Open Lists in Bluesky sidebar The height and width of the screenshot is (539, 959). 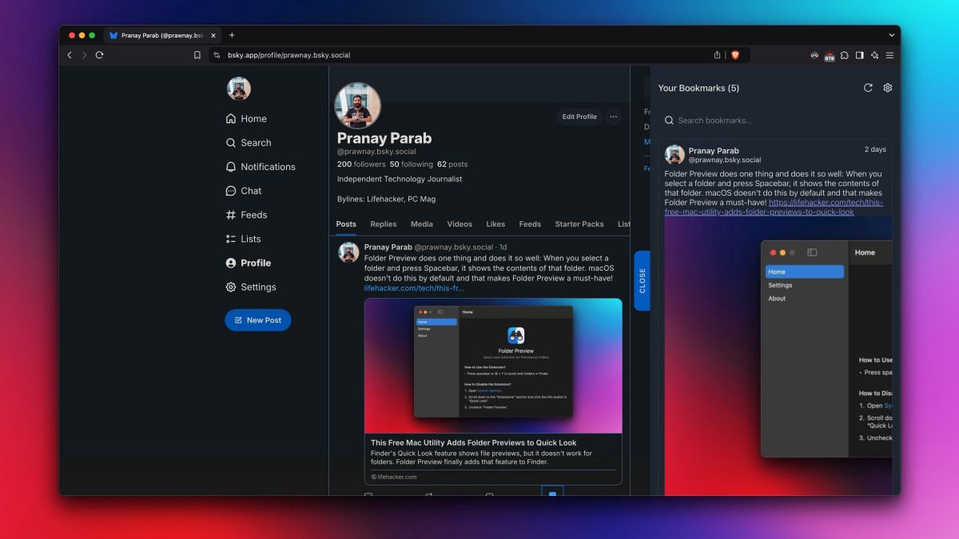[x=244, y=239]
